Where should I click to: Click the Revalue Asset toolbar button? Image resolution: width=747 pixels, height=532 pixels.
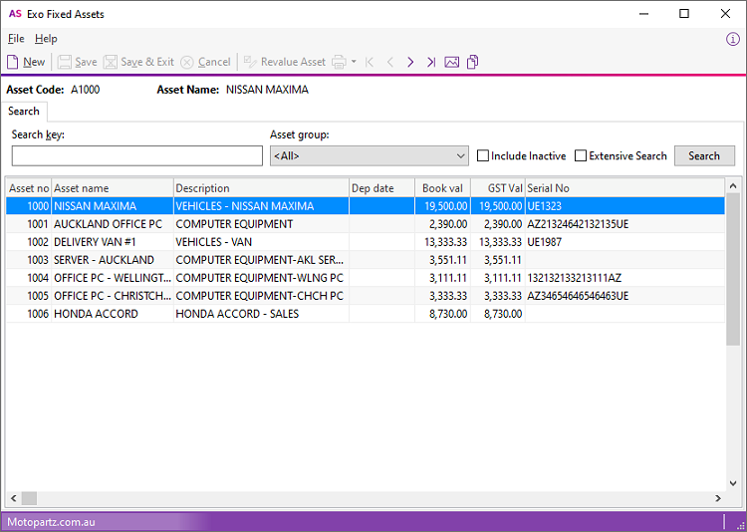[285, 62]
